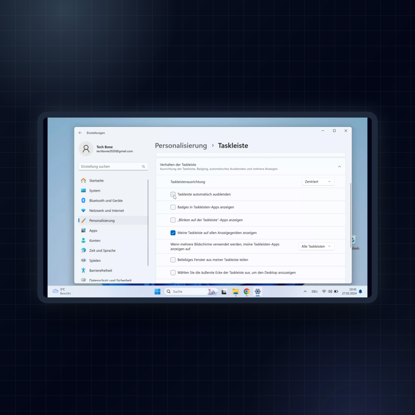This screenshot has height=415, width=415.
Task: Uncheck Meine Taskleiste auf allen Anzeigegeräten
Action: (173, 233)
